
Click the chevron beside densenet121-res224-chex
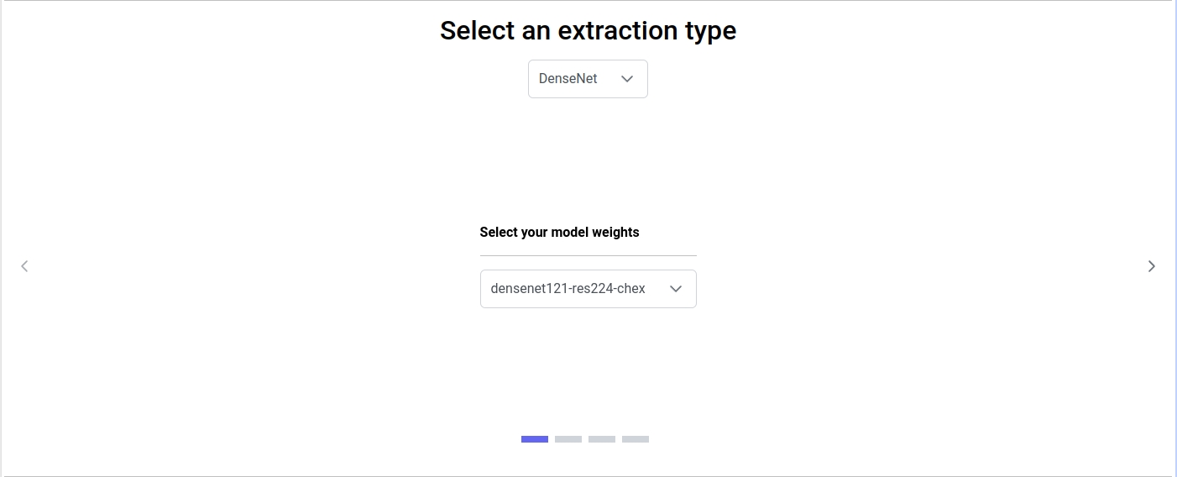click(x=676, y=289)
